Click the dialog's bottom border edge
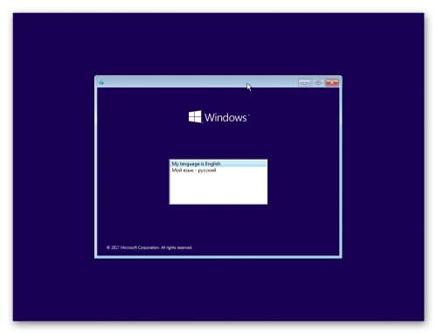This screenshot has width=437, height=334. pos(218,257)
